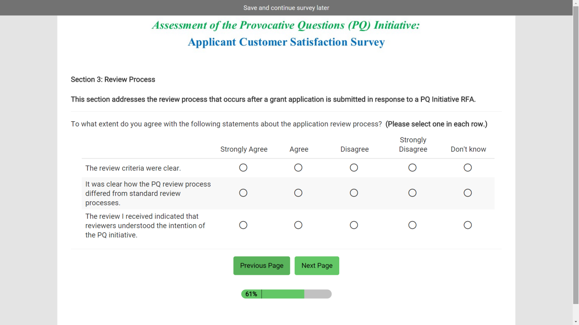This screenshot has height=325, width=579.
Task: Click Save and continue survey later
Action: coord(286,8)
